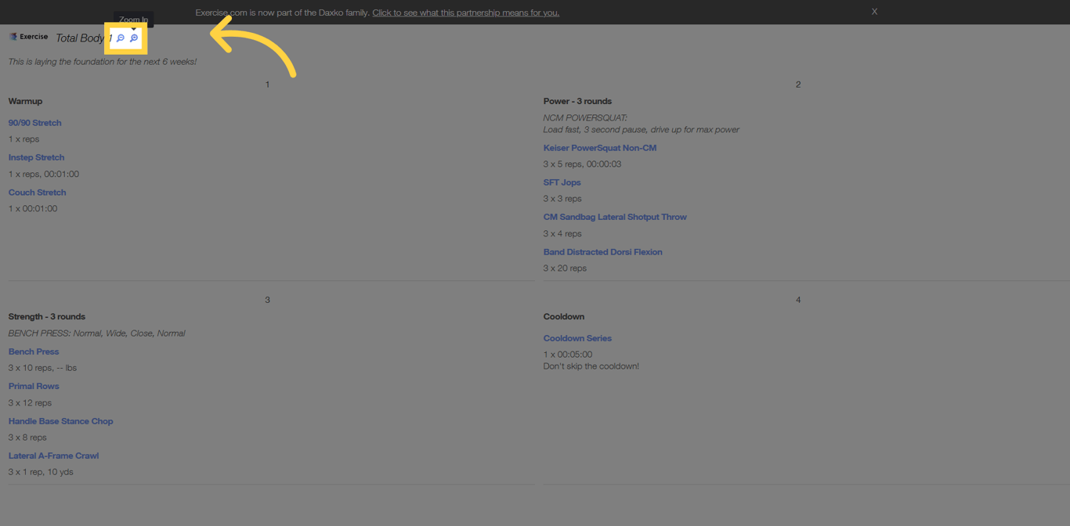Dismiss the Daxko banner with the X
The height and width of the screenshot is (526, 1070).
pyautogui.click(x=874, y=11)
